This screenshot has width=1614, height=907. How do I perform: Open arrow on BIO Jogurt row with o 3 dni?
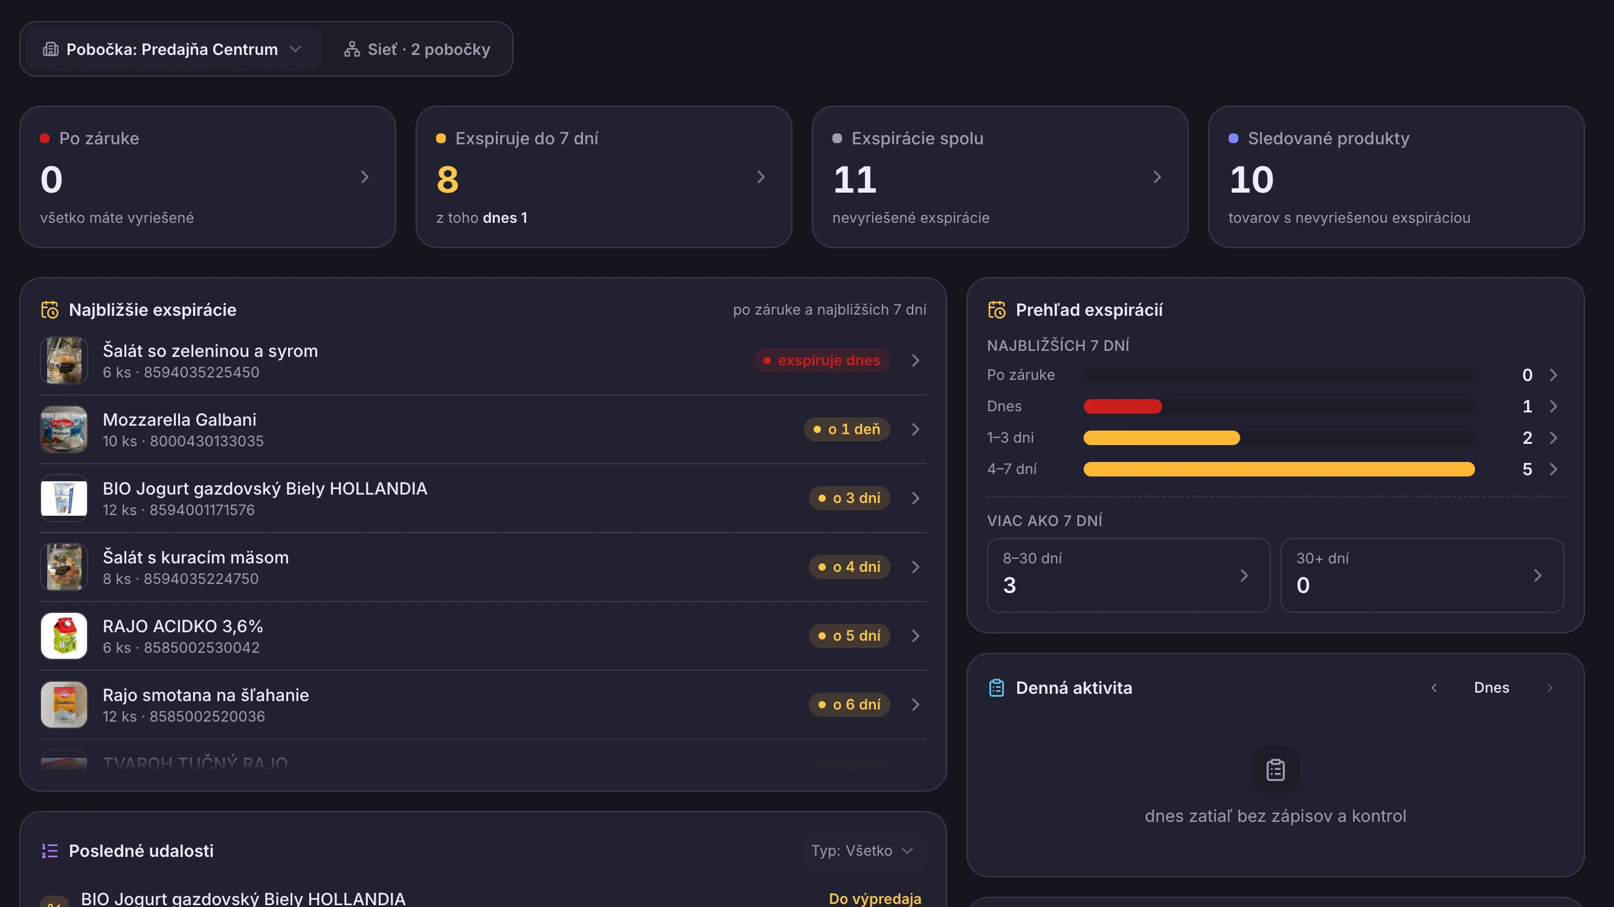coord(915,498)
